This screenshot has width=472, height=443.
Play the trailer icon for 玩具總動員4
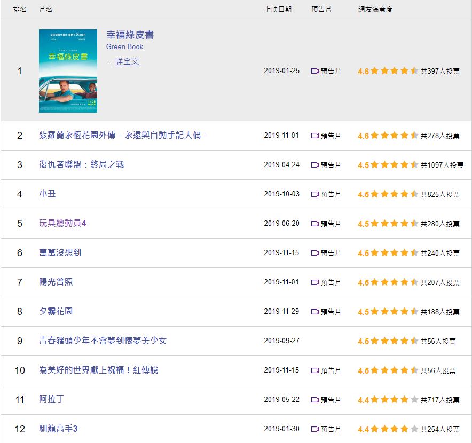pos(315,224)
